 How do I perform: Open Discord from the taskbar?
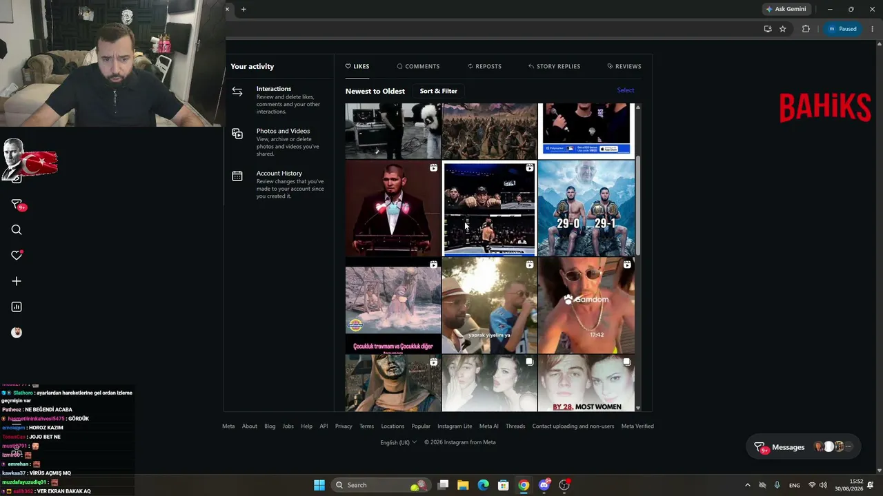click(x=544, y=485)
